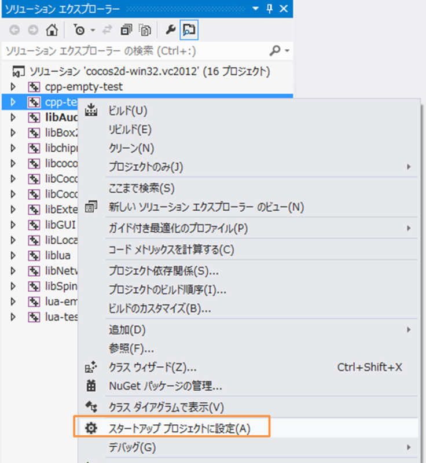Click the new view icon in context menu
The image size is (426, 463).
[91, 207]
